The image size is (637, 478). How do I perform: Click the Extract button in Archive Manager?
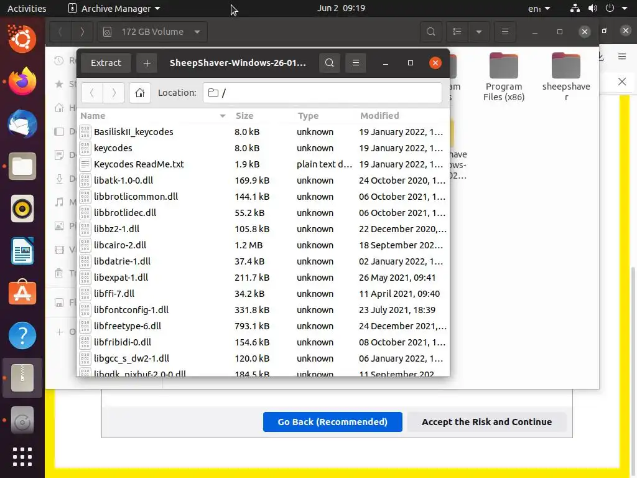click(106, 63)
